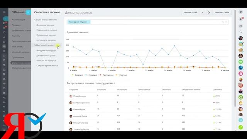Toggle Исходящие series in chart legend
The height and width of the screenshot is (139, 247).
click(x=91, y=75)
